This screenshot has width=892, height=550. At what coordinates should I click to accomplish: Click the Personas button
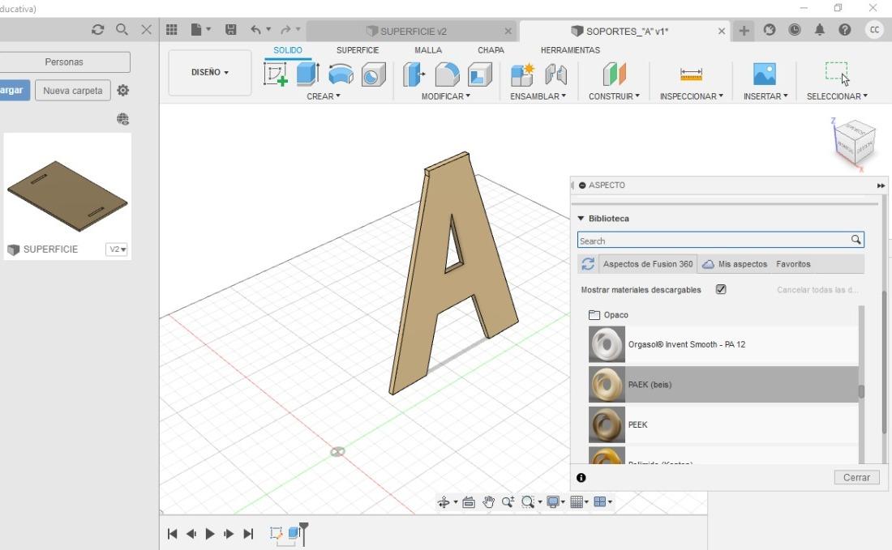pos(64,62)
